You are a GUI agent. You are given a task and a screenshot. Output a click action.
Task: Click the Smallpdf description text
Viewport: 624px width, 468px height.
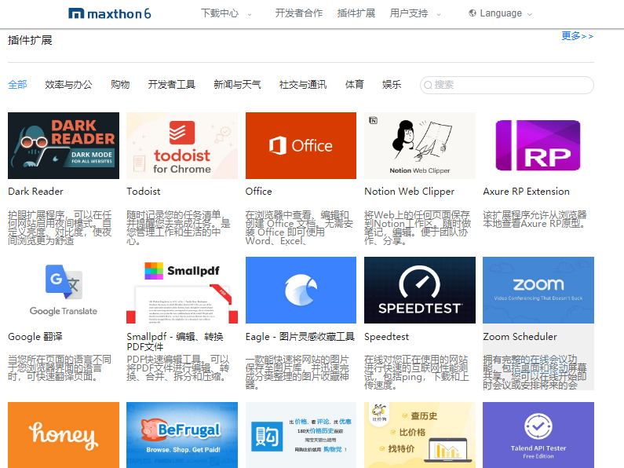(x=178, y=368)
